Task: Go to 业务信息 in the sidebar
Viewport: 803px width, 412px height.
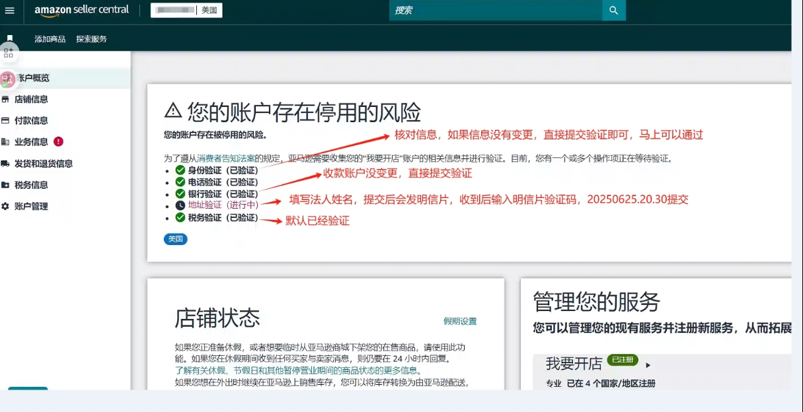Action: pyautogui.click(x=31, y=142)
